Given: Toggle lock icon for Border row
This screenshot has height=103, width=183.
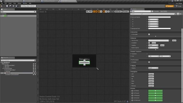Looking at the screenshot, I should (x=33, y=67).
